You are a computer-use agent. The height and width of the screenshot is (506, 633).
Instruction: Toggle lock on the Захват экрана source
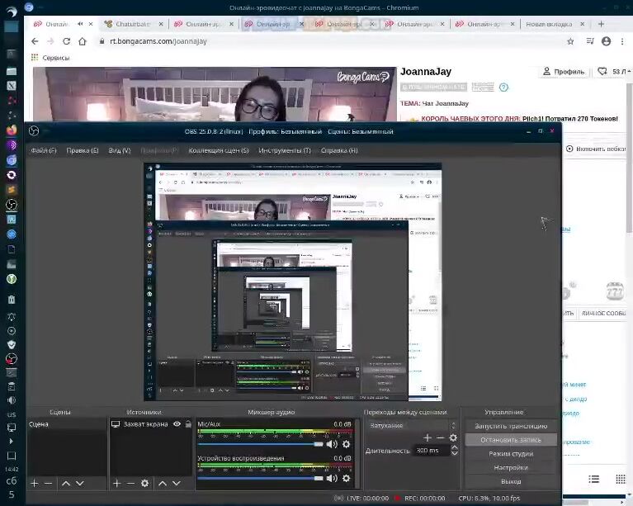tap(188, 424)
